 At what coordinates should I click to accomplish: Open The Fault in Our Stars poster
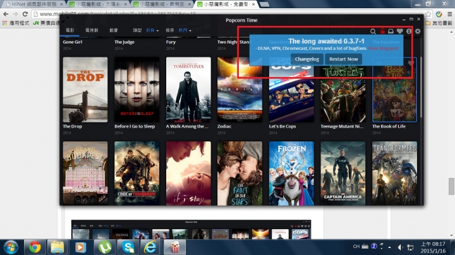click(x=240, y=174)
